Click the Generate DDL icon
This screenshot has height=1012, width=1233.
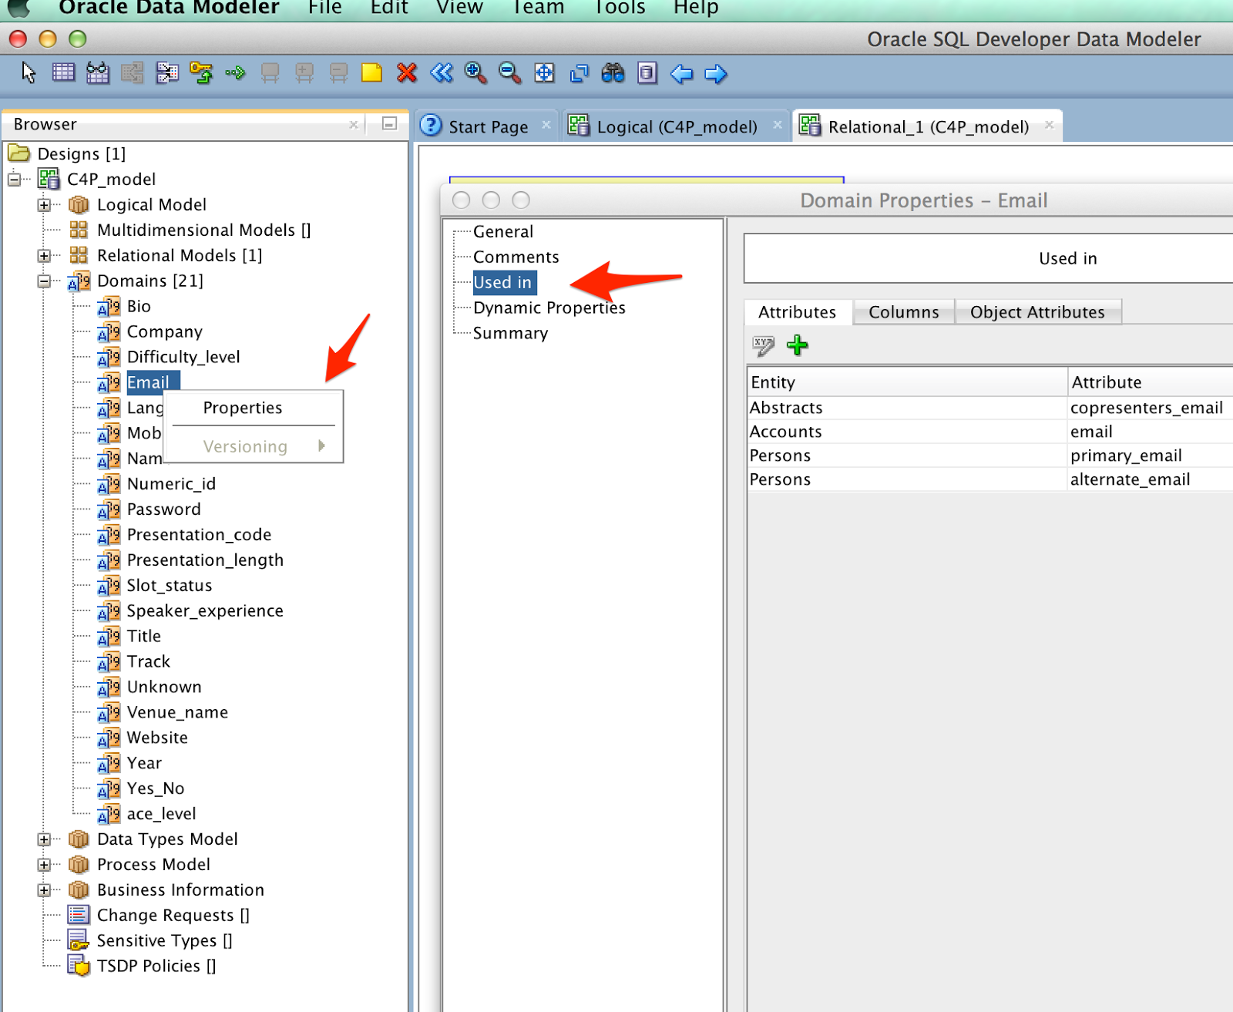point(647,73)
